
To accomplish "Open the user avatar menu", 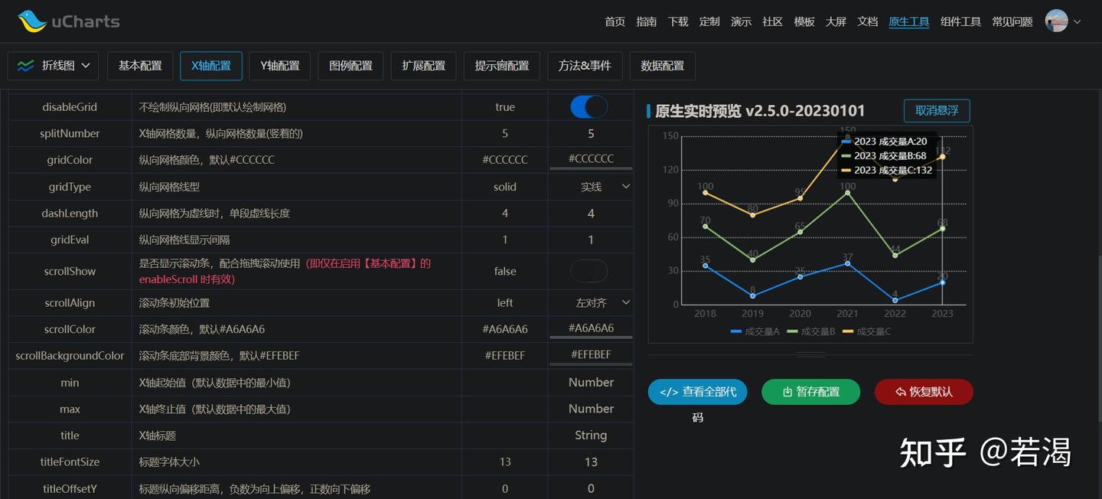I will pyautogui.click(x=1056, y=21).
